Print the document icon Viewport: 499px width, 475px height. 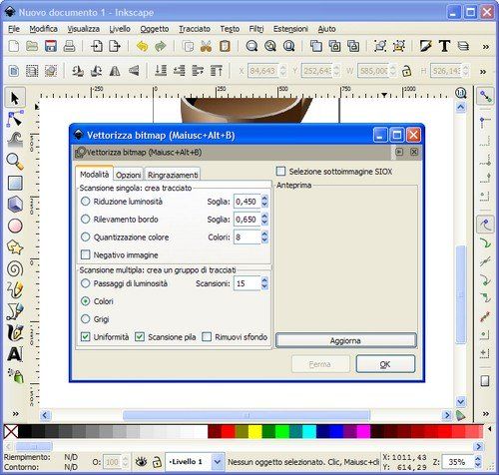[69, 46]
